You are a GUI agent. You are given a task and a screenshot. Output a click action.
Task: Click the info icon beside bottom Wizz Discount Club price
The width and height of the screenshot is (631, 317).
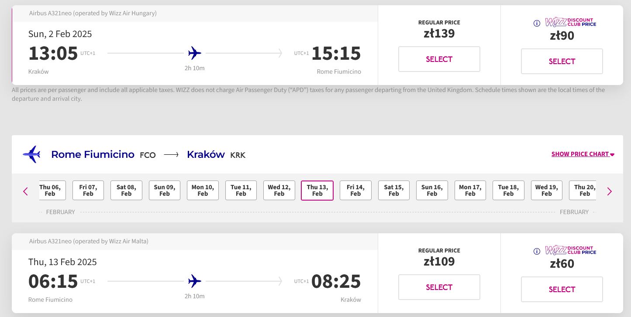click(x=537, y=252)
